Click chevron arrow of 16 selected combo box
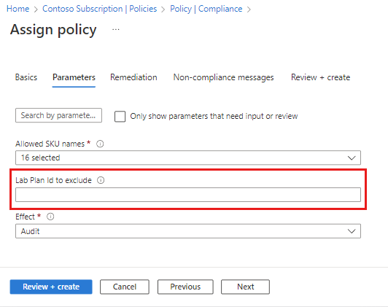The image size is (388, 307). pyautogui.click(x=352, y=158)
